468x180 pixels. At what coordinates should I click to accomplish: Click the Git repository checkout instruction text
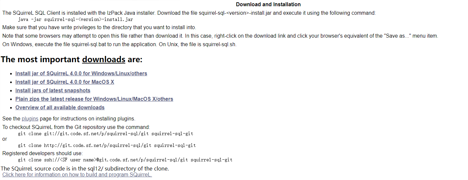coord(76,127)
